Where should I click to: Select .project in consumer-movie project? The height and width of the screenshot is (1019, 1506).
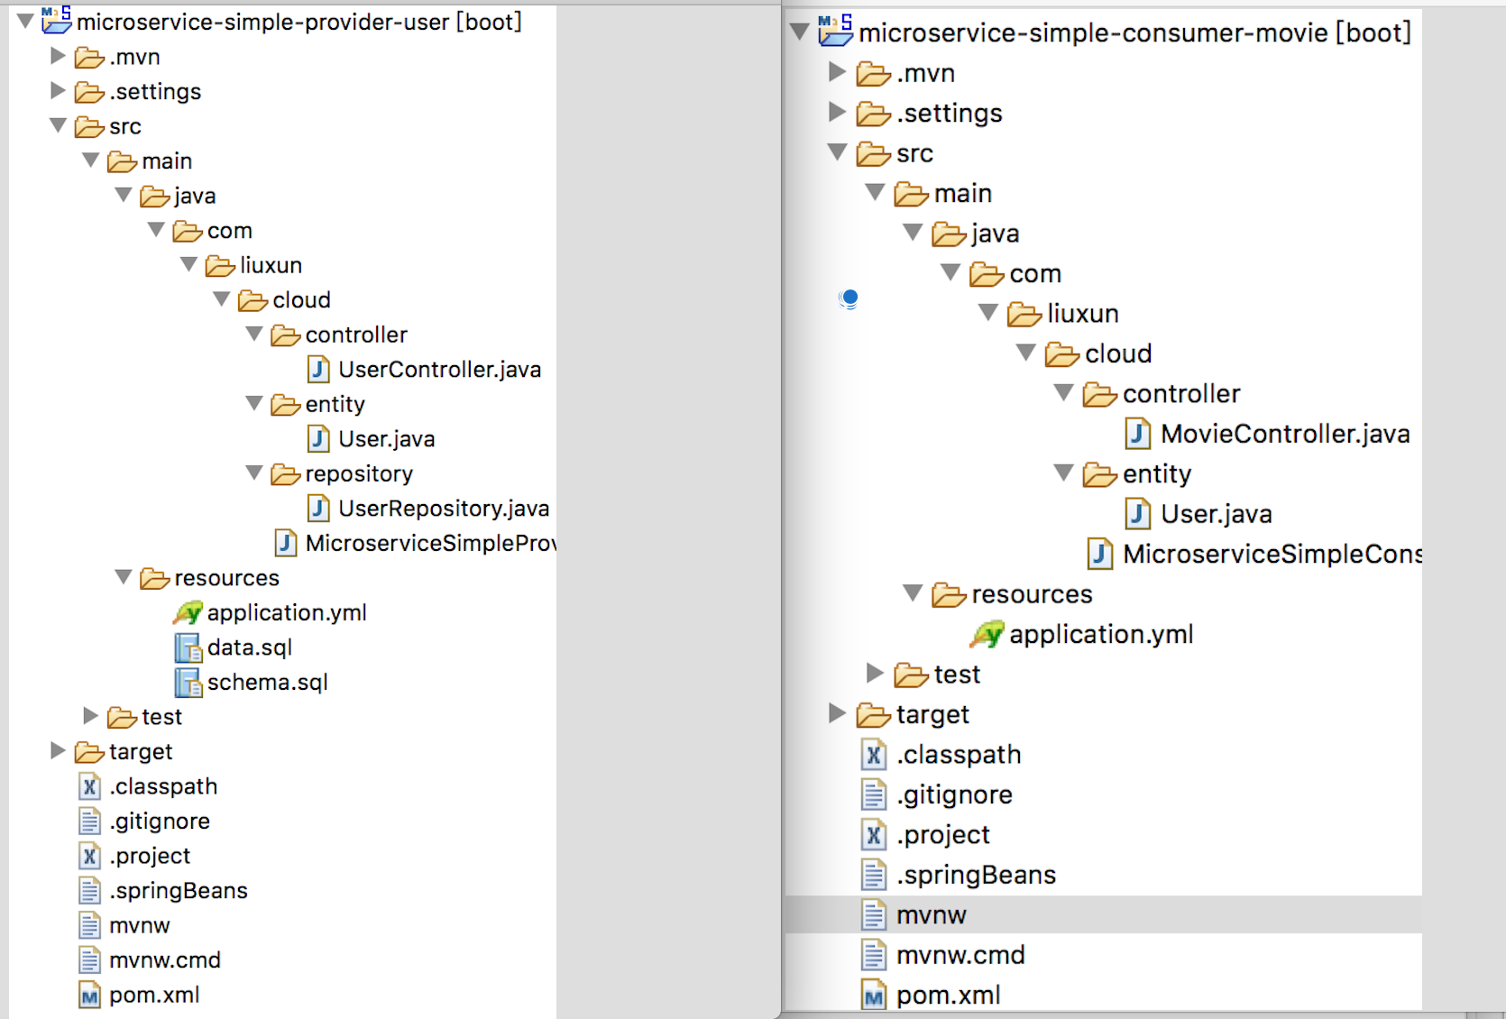click(x=943, y=835)
